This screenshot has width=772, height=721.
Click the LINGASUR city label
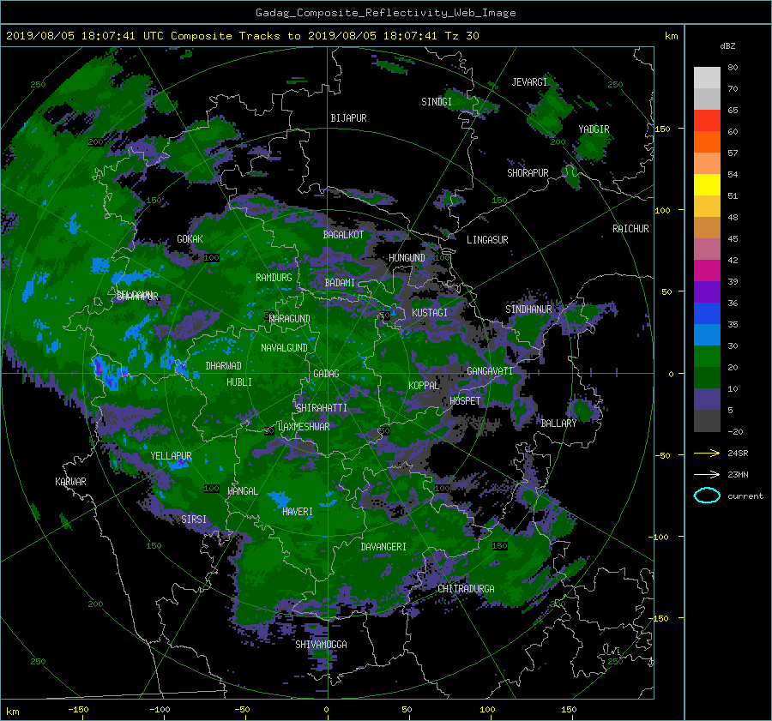coord(487,240)
